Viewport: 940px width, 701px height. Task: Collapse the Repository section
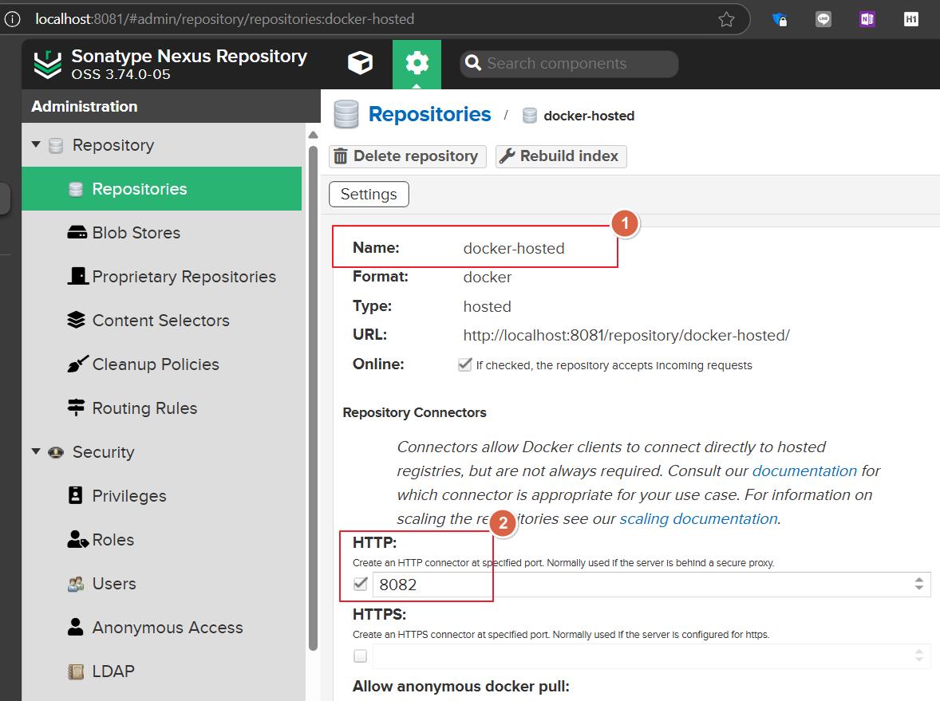point(36,145)
